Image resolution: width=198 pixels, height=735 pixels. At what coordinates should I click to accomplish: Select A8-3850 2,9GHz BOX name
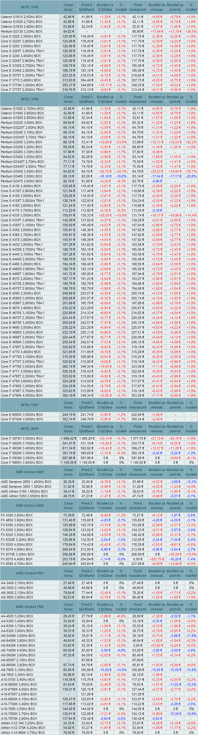coord(17,598)
